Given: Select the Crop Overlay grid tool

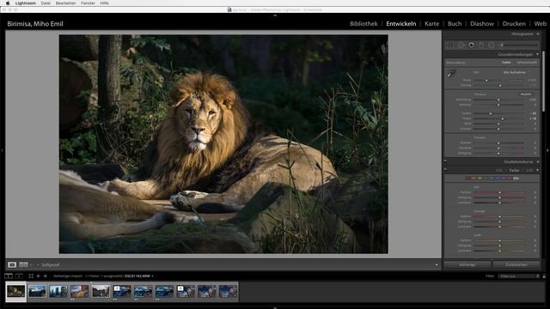Looking at the screenshot, I should (x=450, y=45).
